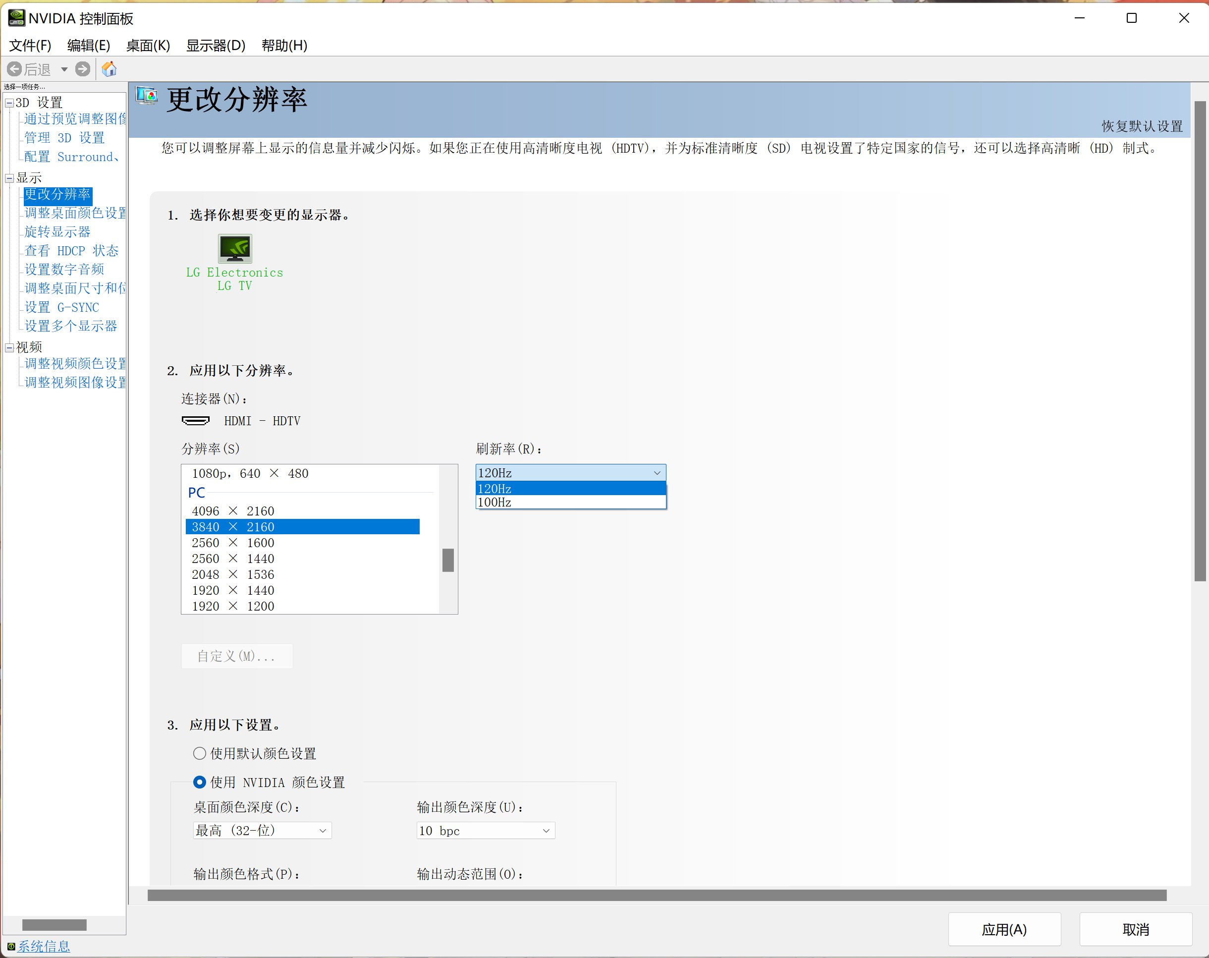
Task: Click the back arrow navigation icon
Action: tap(14, 69)
